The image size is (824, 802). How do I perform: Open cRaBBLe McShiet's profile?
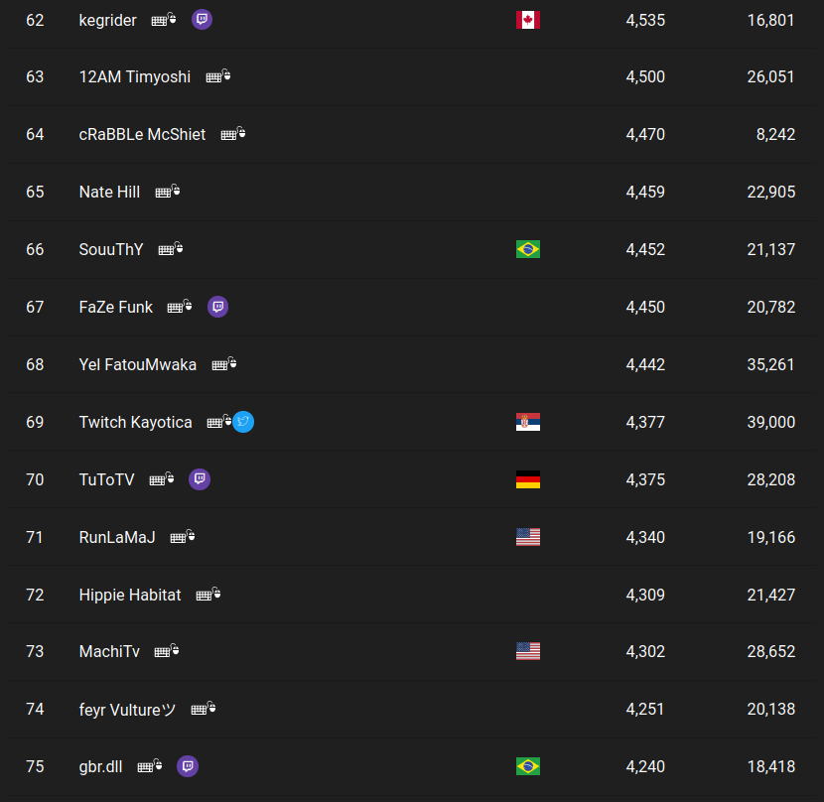142,134
